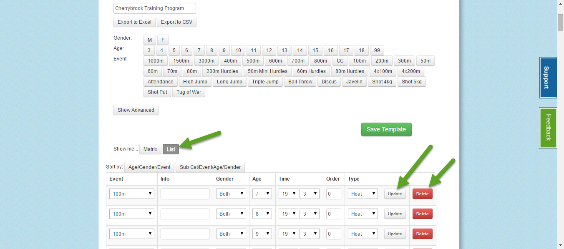Viewport: 564px width, 249px height.
Task: Select the Shot 5kg event button
Action: 412,82
